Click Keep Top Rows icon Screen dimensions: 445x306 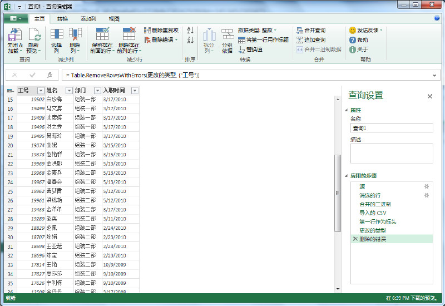[102, 34]
